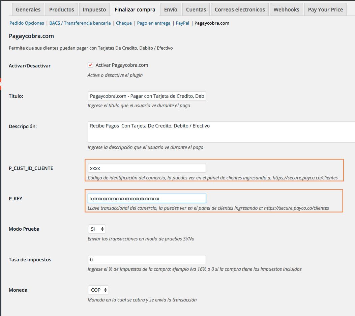This screenshot has height=316, width=355.
Task: Open Pedido Opciones link
Action: 27,23
